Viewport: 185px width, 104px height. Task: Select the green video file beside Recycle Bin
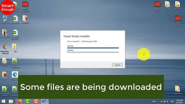click(15, 20)
